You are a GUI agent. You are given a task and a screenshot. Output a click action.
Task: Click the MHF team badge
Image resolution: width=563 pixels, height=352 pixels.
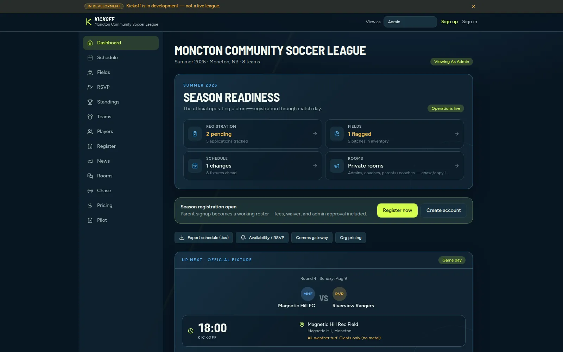308,294
